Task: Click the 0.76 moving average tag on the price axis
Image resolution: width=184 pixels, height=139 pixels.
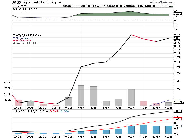Action: click(176, 100)
